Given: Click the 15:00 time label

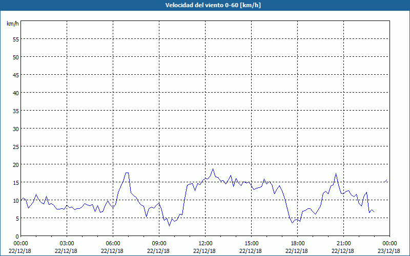Looking at the screenshot, I should click(251, 244).
